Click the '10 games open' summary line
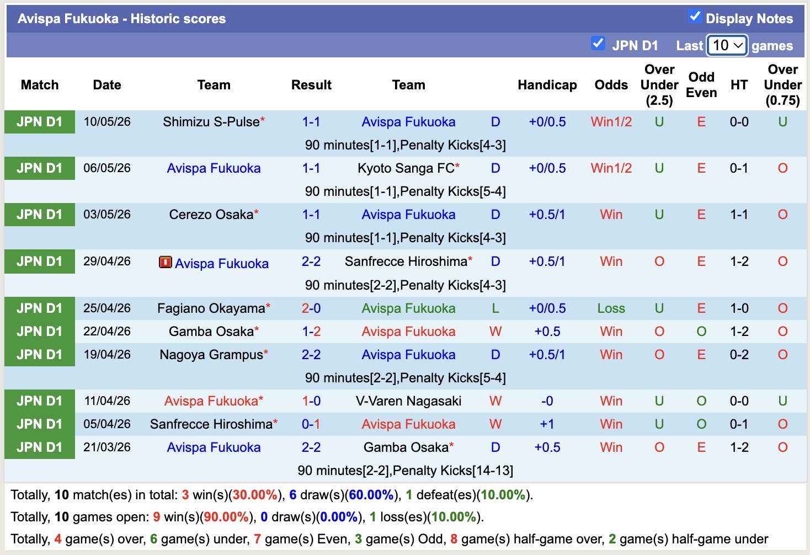The width and height of the screenshot is (810, 555). tap(247, 517)
